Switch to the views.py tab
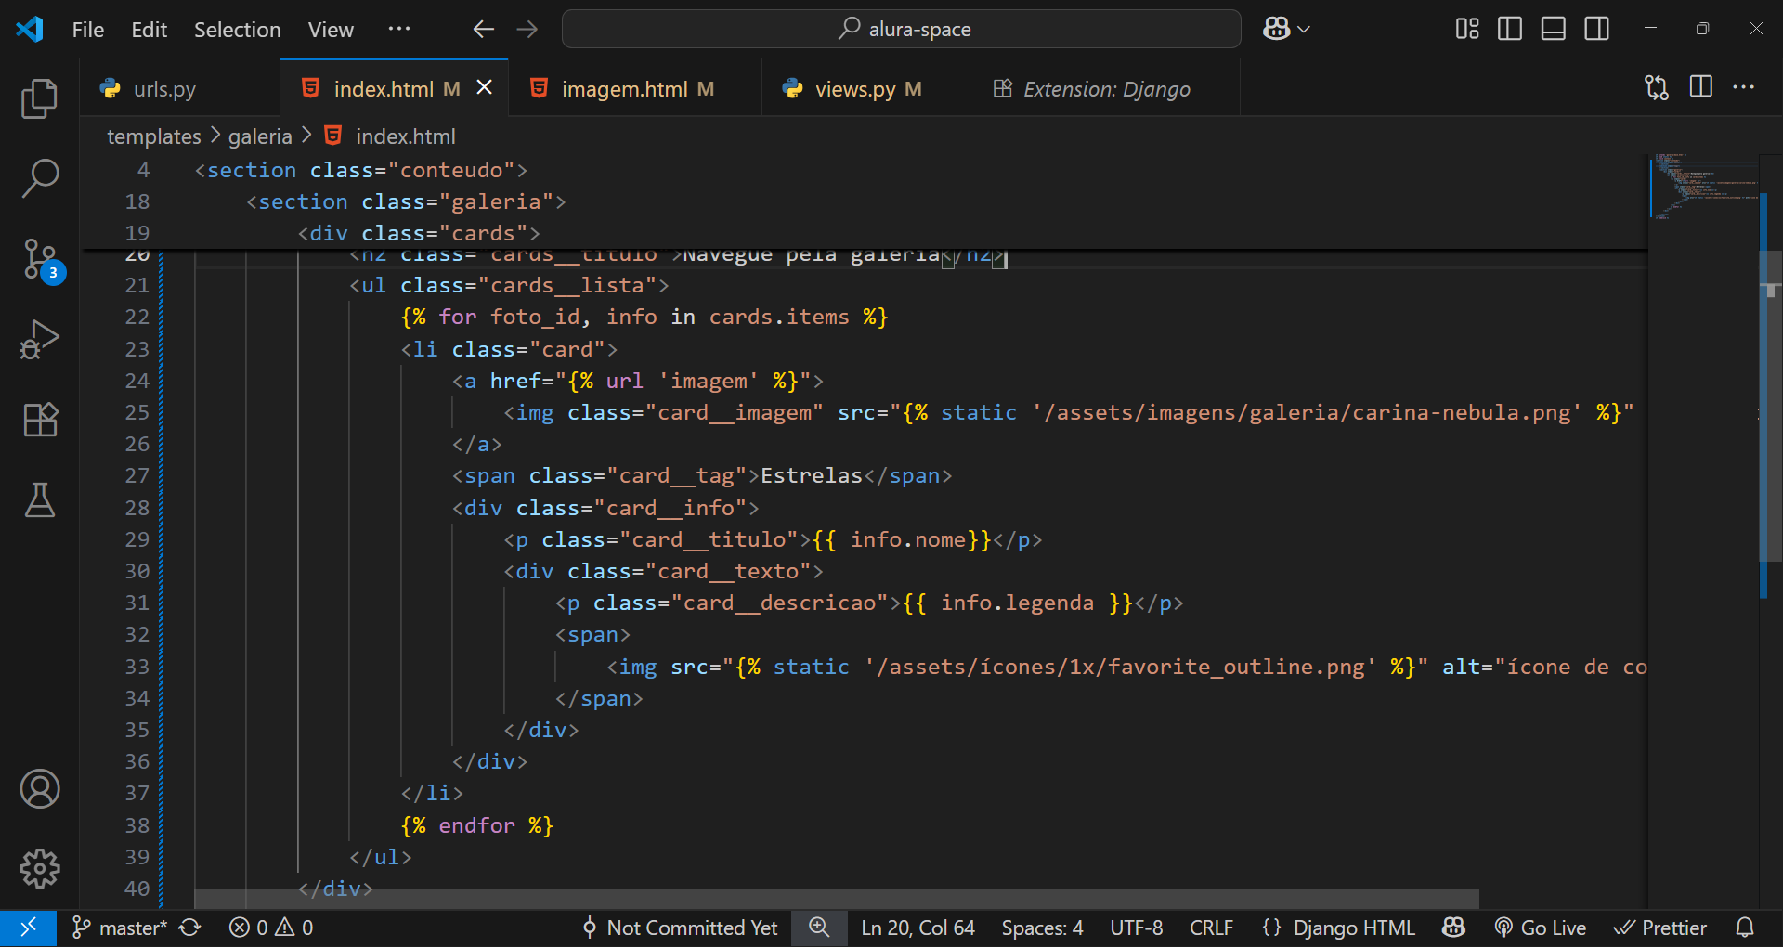The width and height of the screenshot is (1783, 947). [865, 88]
